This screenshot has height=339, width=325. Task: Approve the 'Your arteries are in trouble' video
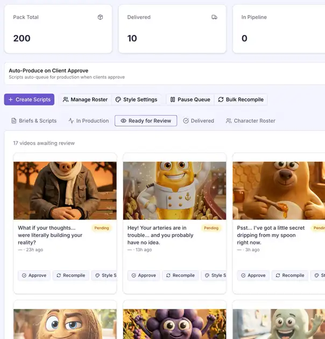pos(144,276)
